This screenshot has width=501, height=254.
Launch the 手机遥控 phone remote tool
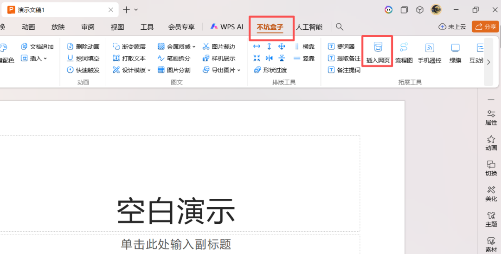click(430, 53)
